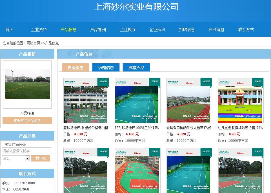Click the 上海妙尔实业有限公司 site title
Image resolution: width=271 pixels, height=193 pixels.
click(136, 7)
